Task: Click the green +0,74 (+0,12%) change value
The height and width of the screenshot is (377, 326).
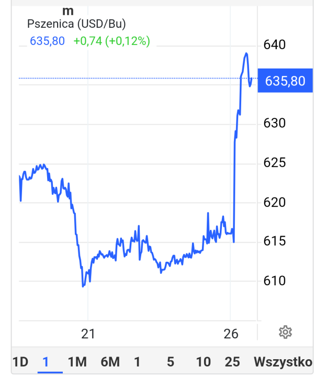Action: pos(111,41)
